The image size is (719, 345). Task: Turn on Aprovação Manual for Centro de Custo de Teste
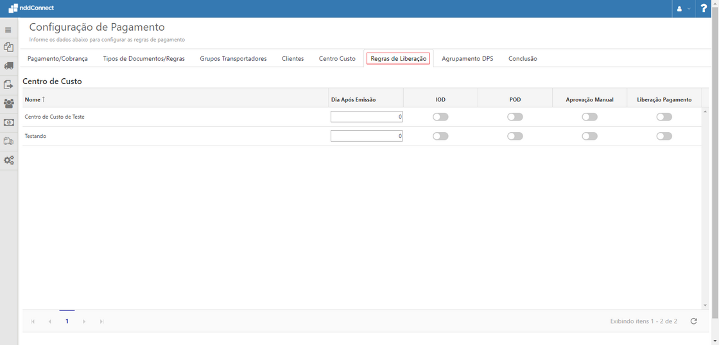click(589, 117)
